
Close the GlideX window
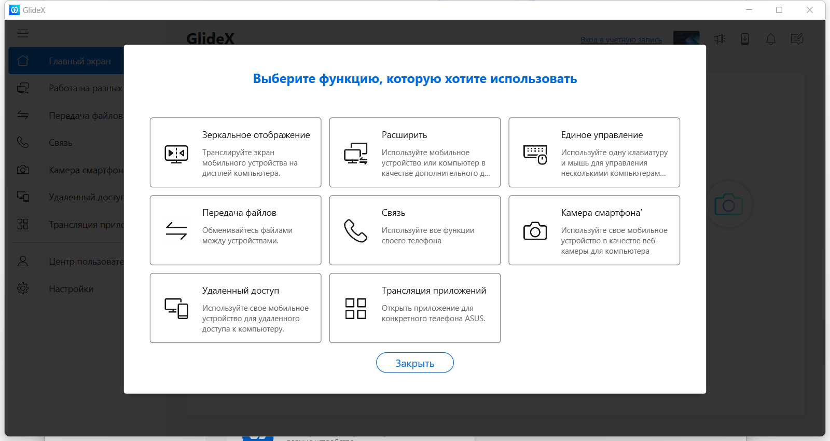click(x=810, y=10)
